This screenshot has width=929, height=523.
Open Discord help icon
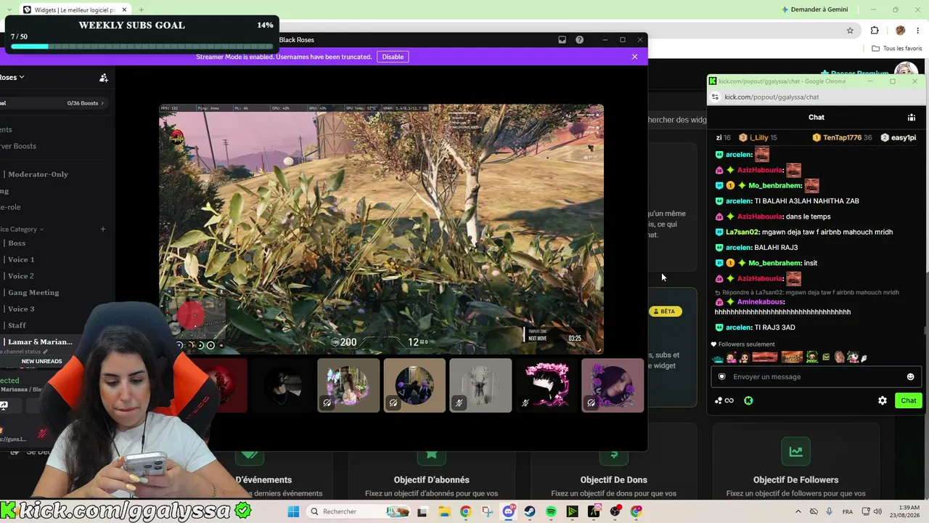pyautogui.click(x=579, y=40)
